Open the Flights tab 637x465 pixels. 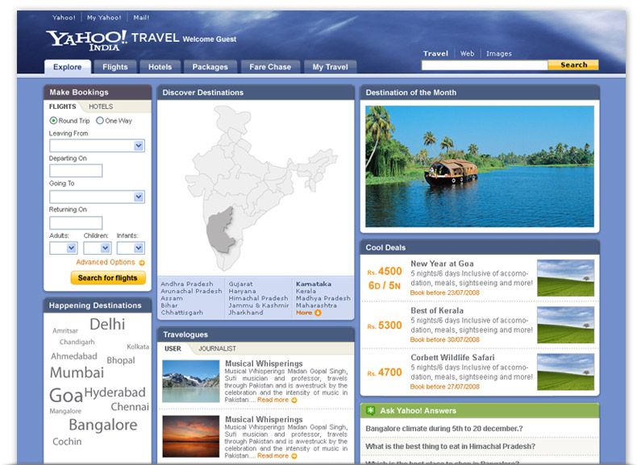tap(115, 67)
